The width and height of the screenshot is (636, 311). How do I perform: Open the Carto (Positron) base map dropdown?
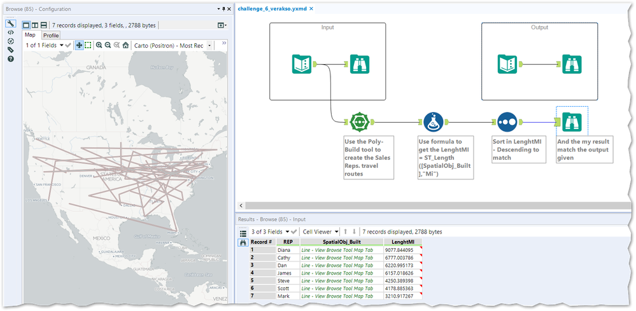point(173,45)
